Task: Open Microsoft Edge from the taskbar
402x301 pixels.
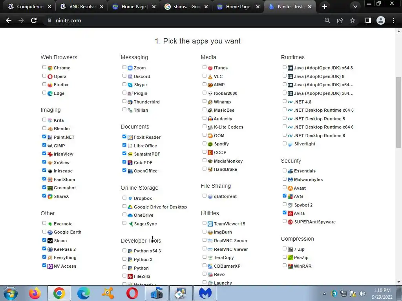Action: click(84, 293)
